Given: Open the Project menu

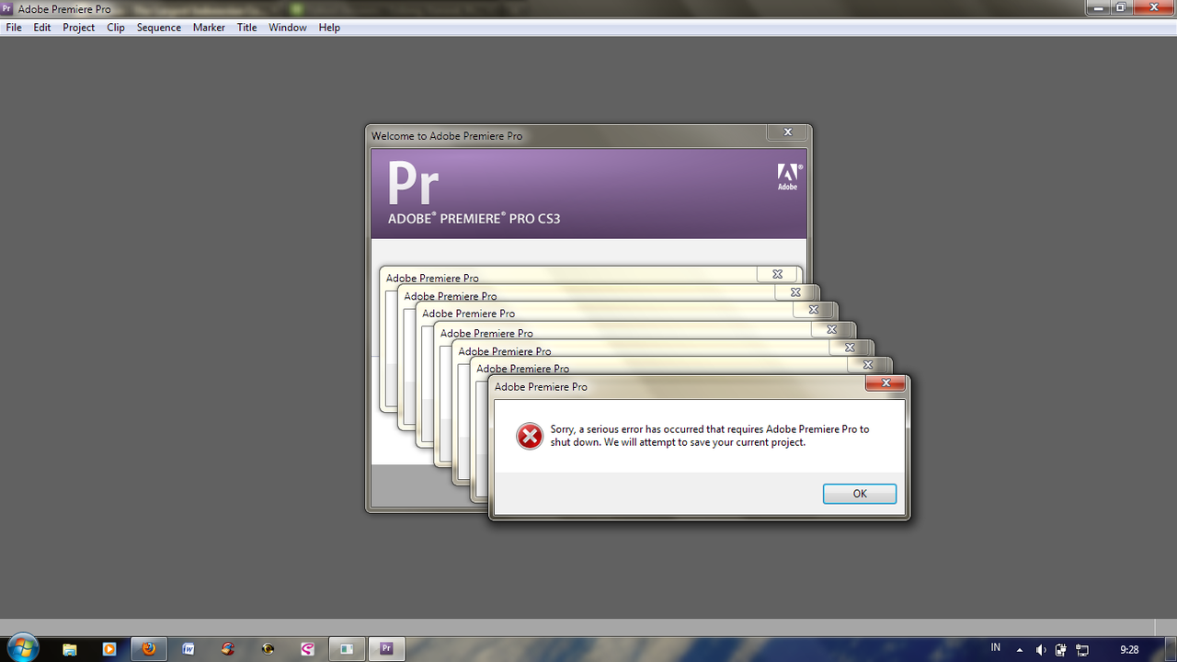Looking at the screenshot, I should [x=79, y=28].
